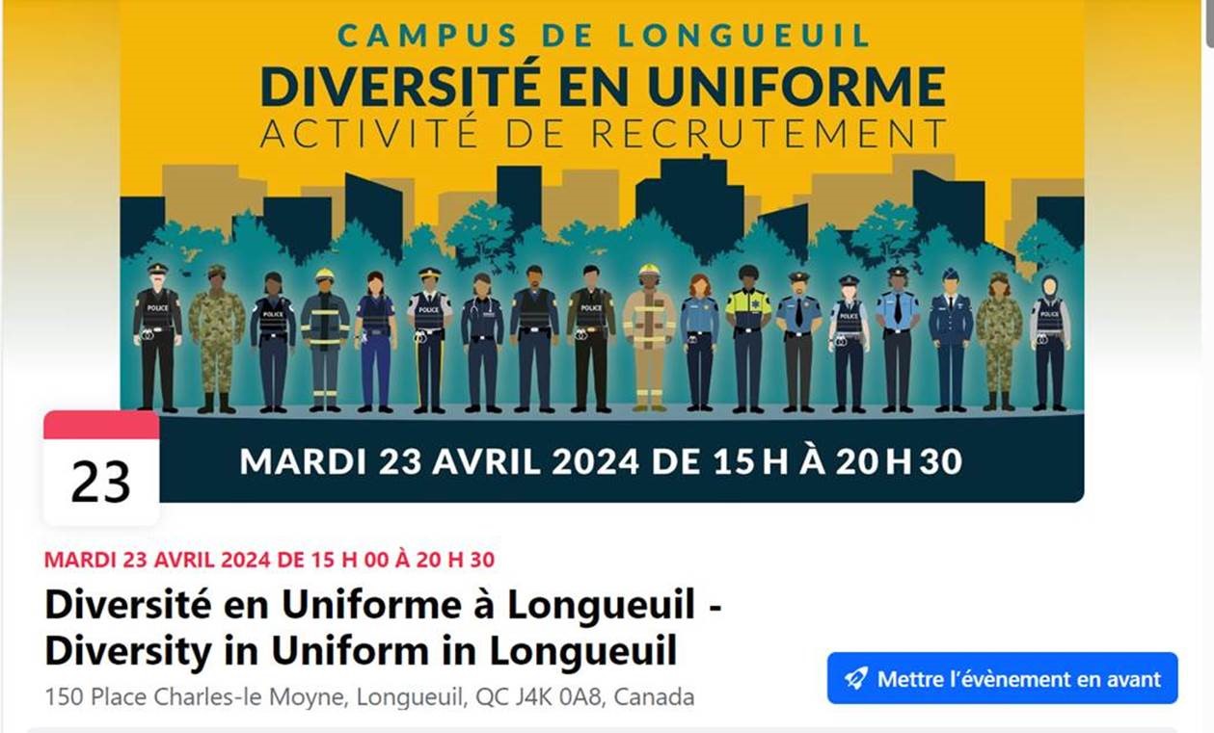
Task: Click the banner heading 'DIVERSITÉ EN UNIFORME'
Action: click(603, 86)
